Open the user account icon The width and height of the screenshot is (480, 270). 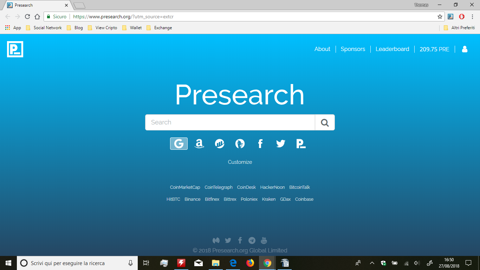point(465,49)
